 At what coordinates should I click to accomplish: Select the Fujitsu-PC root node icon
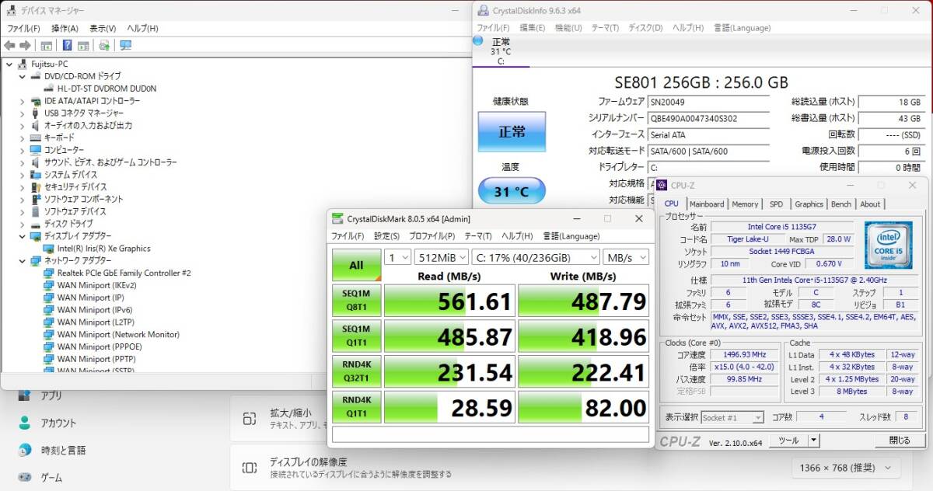coord(23,64)
